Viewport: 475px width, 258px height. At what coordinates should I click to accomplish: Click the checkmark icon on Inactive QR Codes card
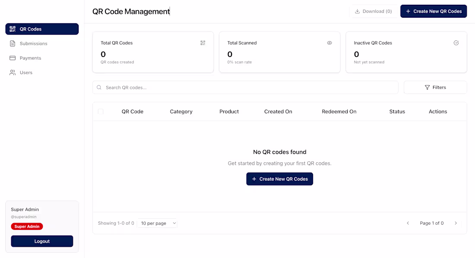coord(456,43)
